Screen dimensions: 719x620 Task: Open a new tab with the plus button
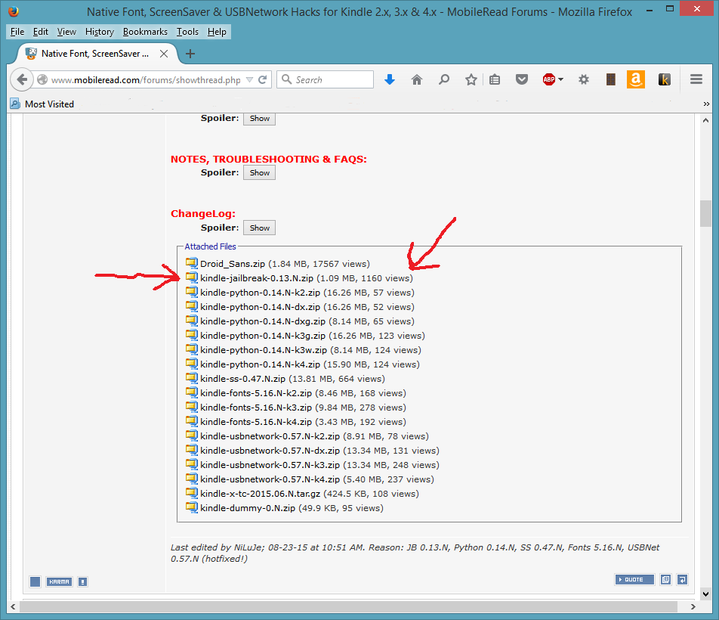[x=190, y=54]
